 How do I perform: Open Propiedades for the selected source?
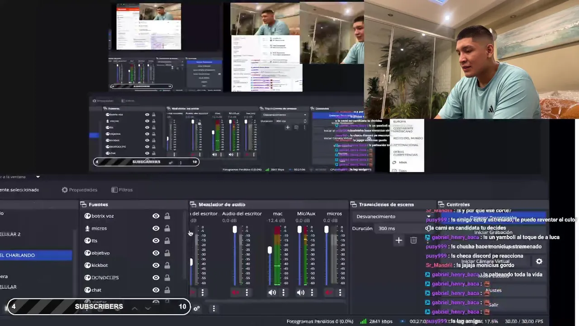coord(79,190)
